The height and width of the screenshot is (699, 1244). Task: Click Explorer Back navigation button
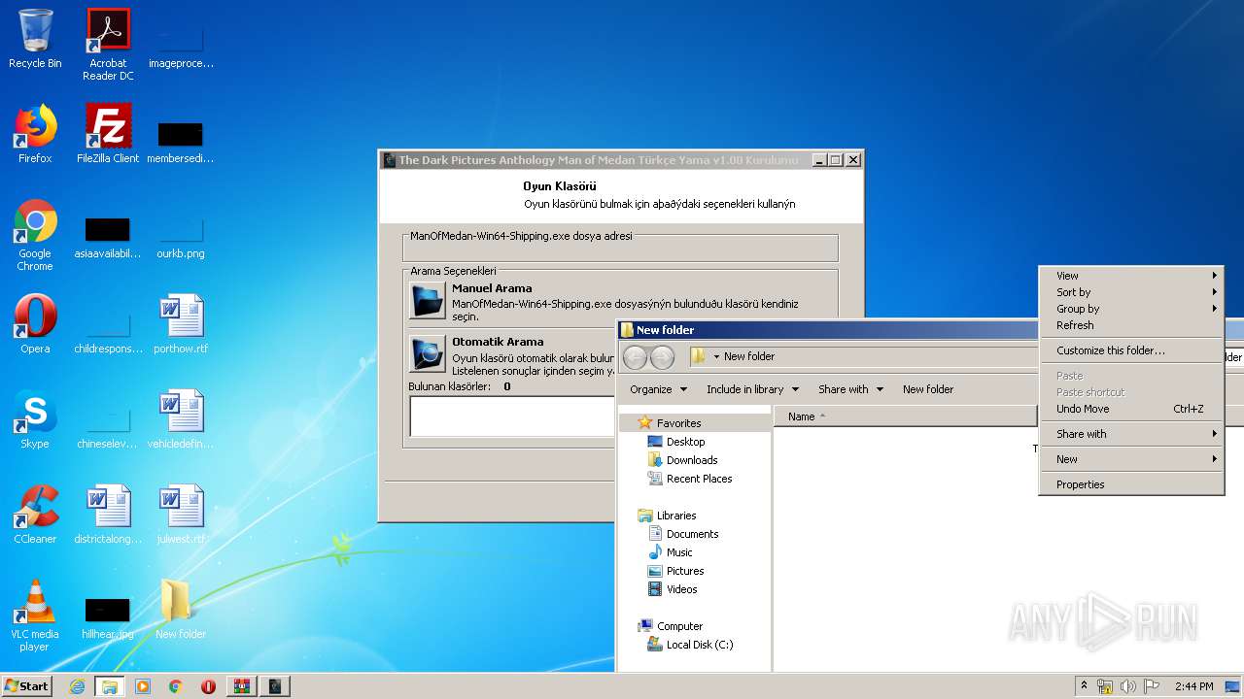click(x=636, y=357)
